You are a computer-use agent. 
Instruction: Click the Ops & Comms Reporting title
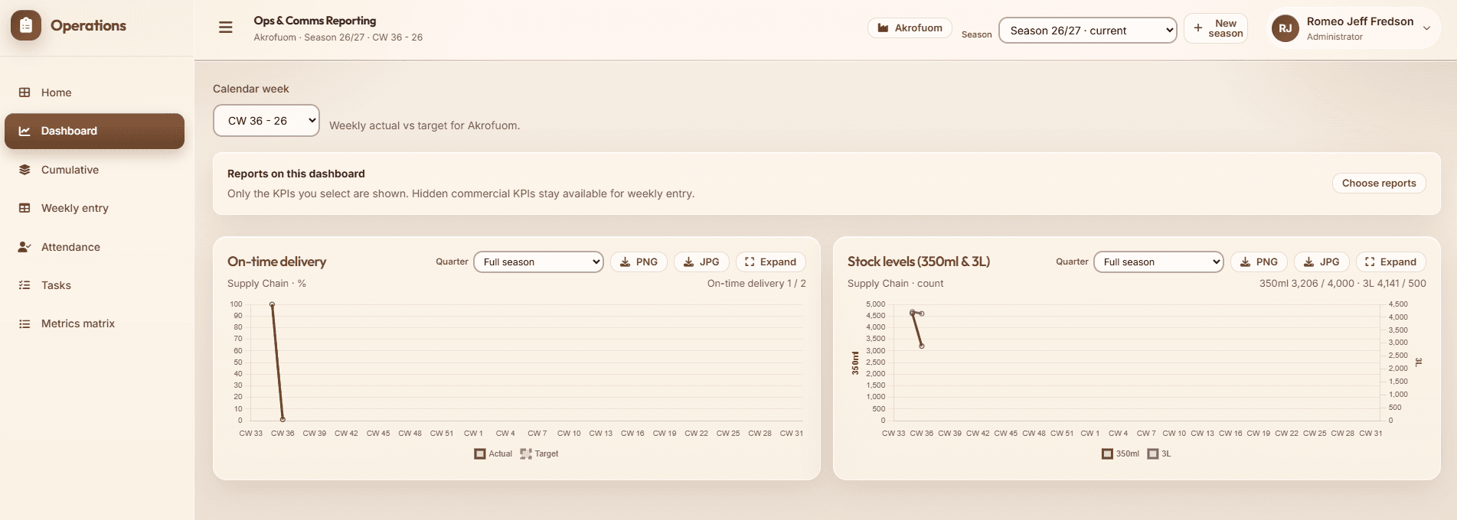(x=315, y=21)
